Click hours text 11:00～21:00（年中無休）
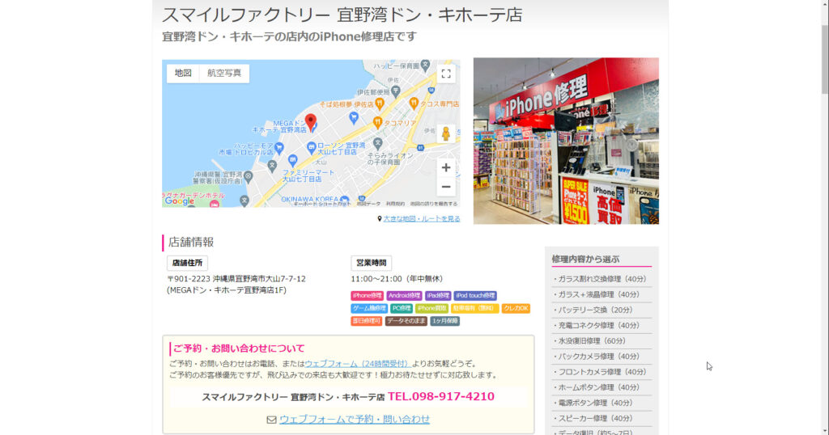Image resolution: width=829 pixels, height=435 pixels. tap(397, 279)
